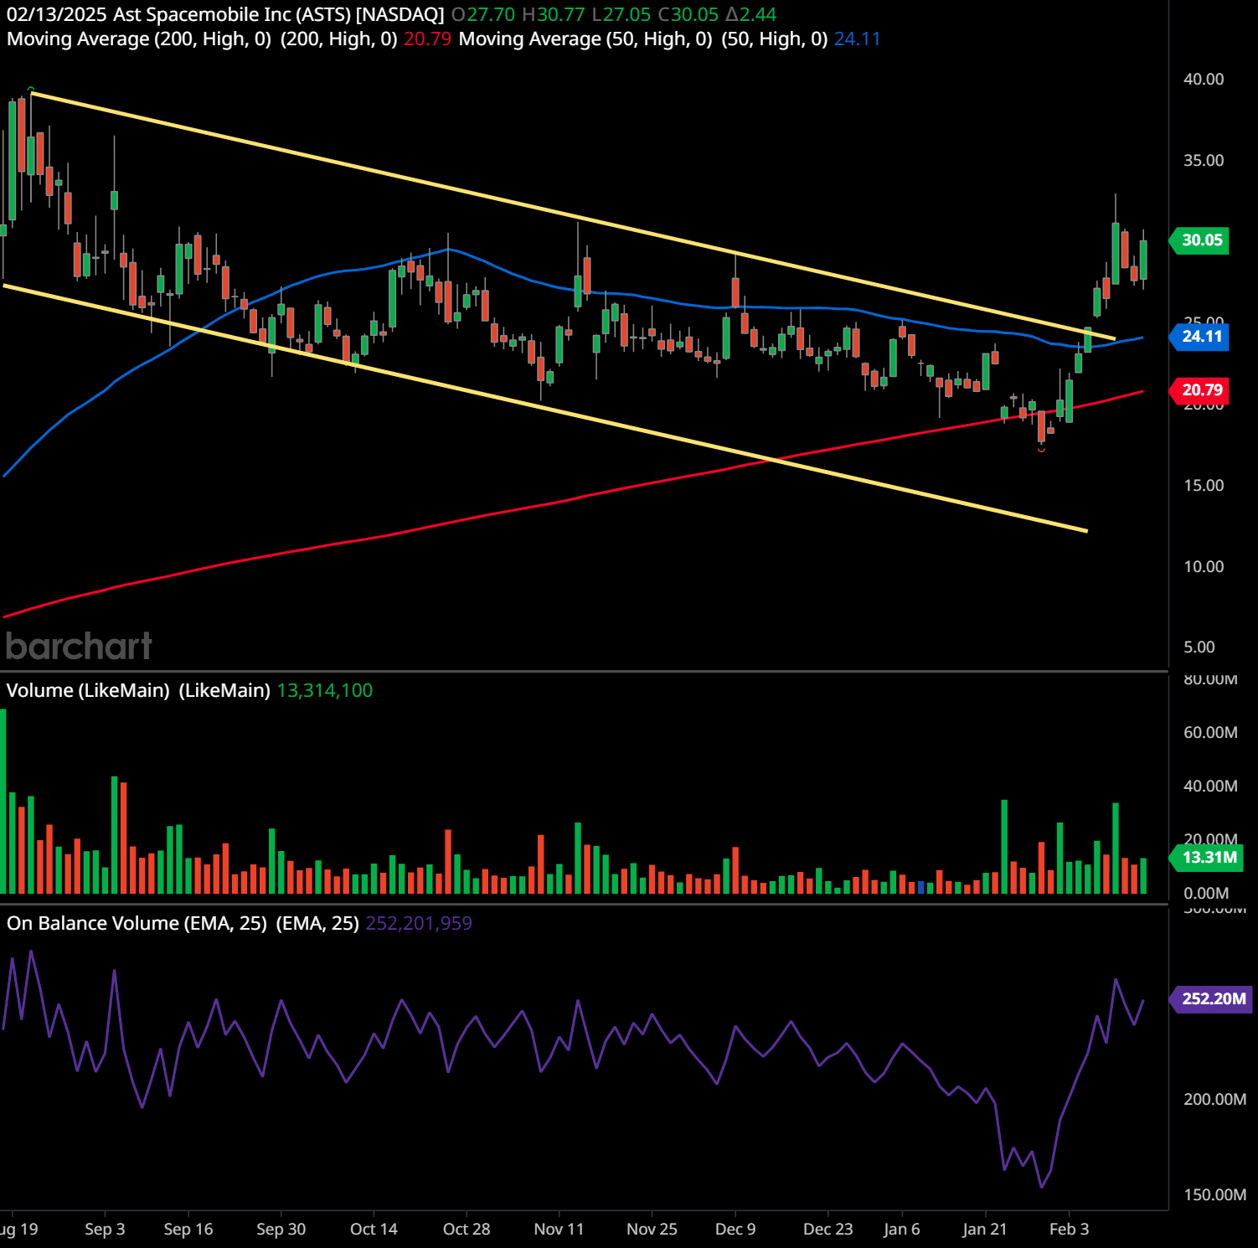The height and width of the screenshot is (1248, 1258).
Task: Select the high price 'H30.77' in the header
Action: (554, 14)
